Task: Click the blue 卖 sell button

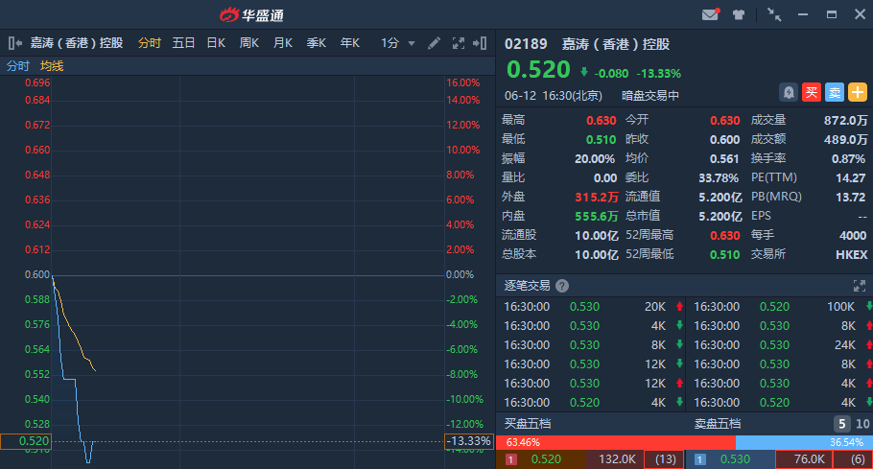Action: 835,92
